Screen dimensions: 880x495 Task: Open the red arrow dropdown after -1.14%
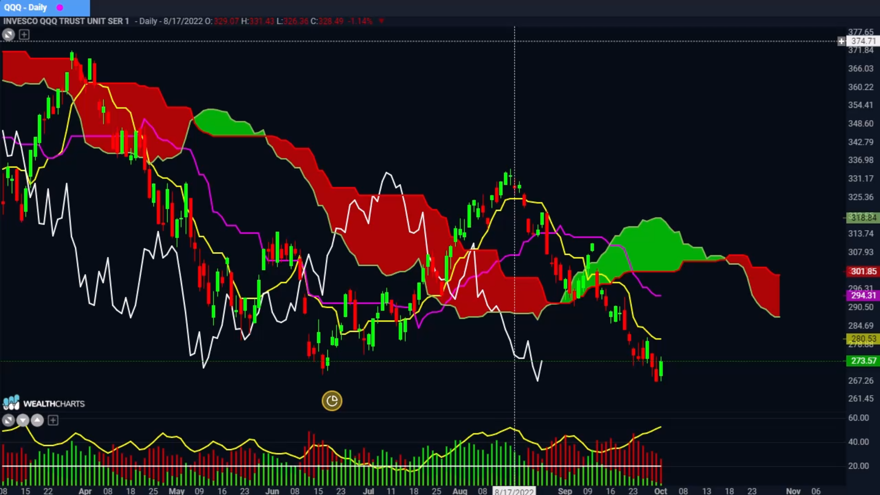click(381, 21)
